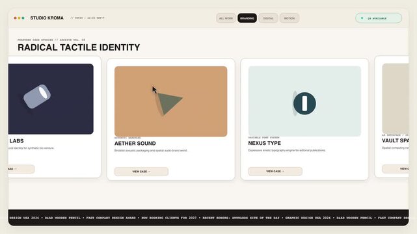Click the Featured Case Studies archive label
This screenshot has height=234, width=417.
(x=51, y=40)
